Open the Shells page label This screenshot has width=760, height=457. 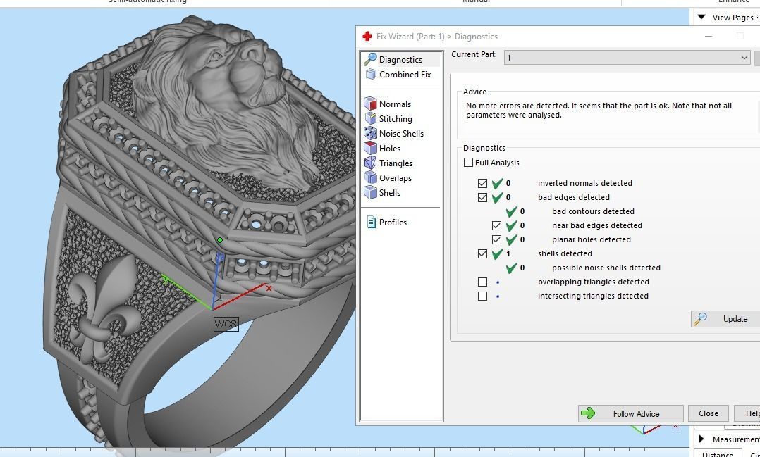[390, 193]
